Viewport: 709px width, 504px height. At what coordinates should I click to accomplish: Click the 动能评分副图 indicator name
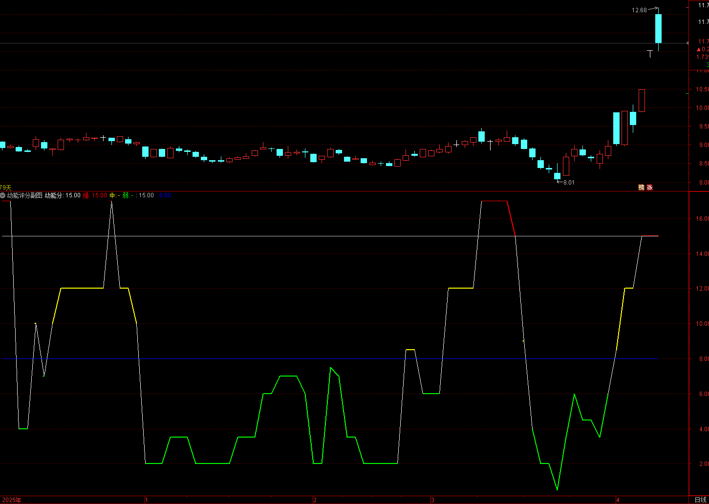point(25,195)
